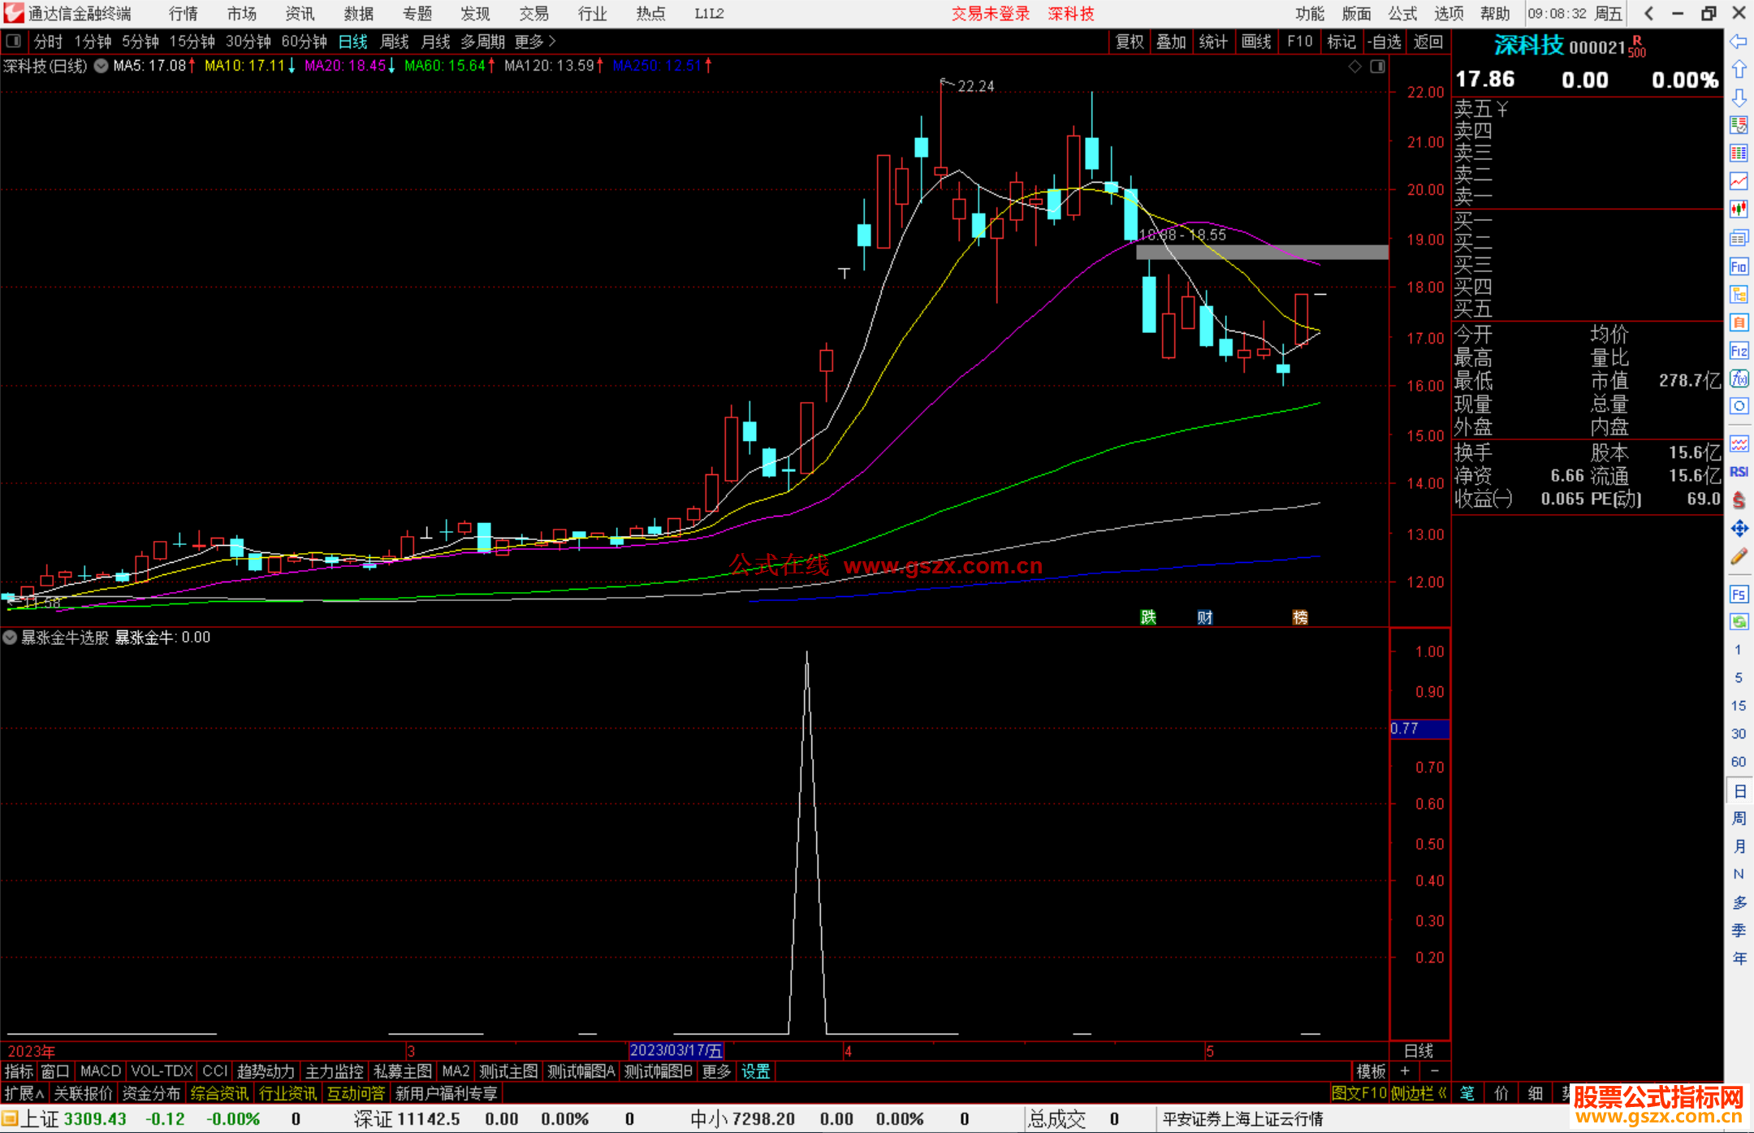Click the RSI indicator sidebar icon
Viewport: 1754px width, 1133px height.
[1739, 472]
